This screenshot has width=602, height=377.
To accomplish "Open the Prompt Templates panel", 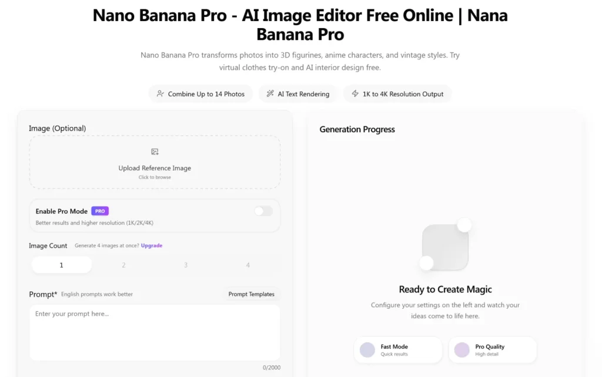I will pos(252,294).
